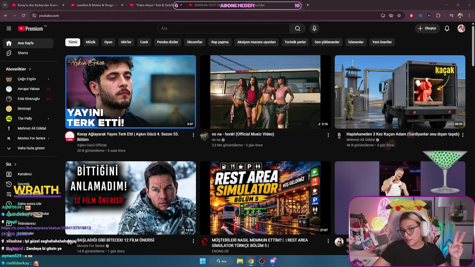Bookmark this page with the star icon
Screen dimensions: 475x267
point(399,16)
